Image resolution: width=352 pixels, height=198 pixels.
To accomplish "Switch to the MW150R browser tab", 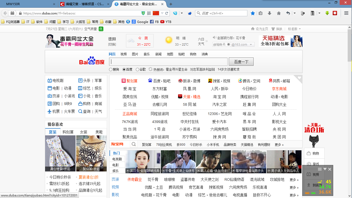I will 28,4.
